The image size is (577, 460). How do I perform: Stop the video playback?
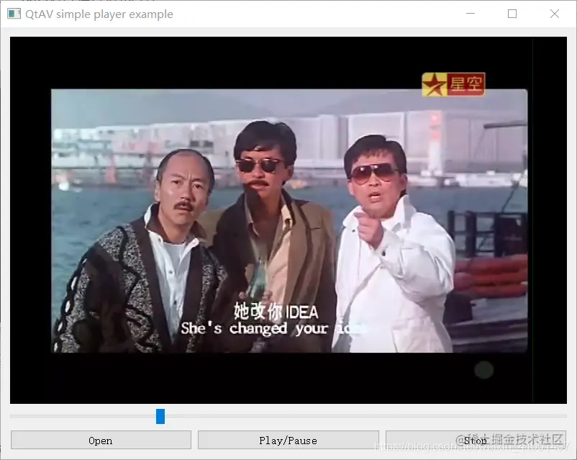point(476,440)
